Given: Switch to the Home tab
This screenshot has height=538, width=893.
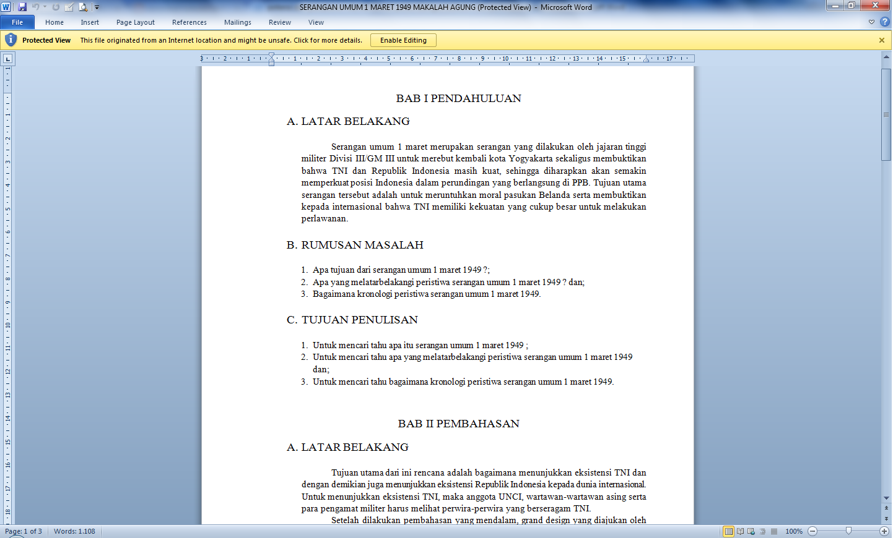Looking at the screenshot, I should 54,22.
